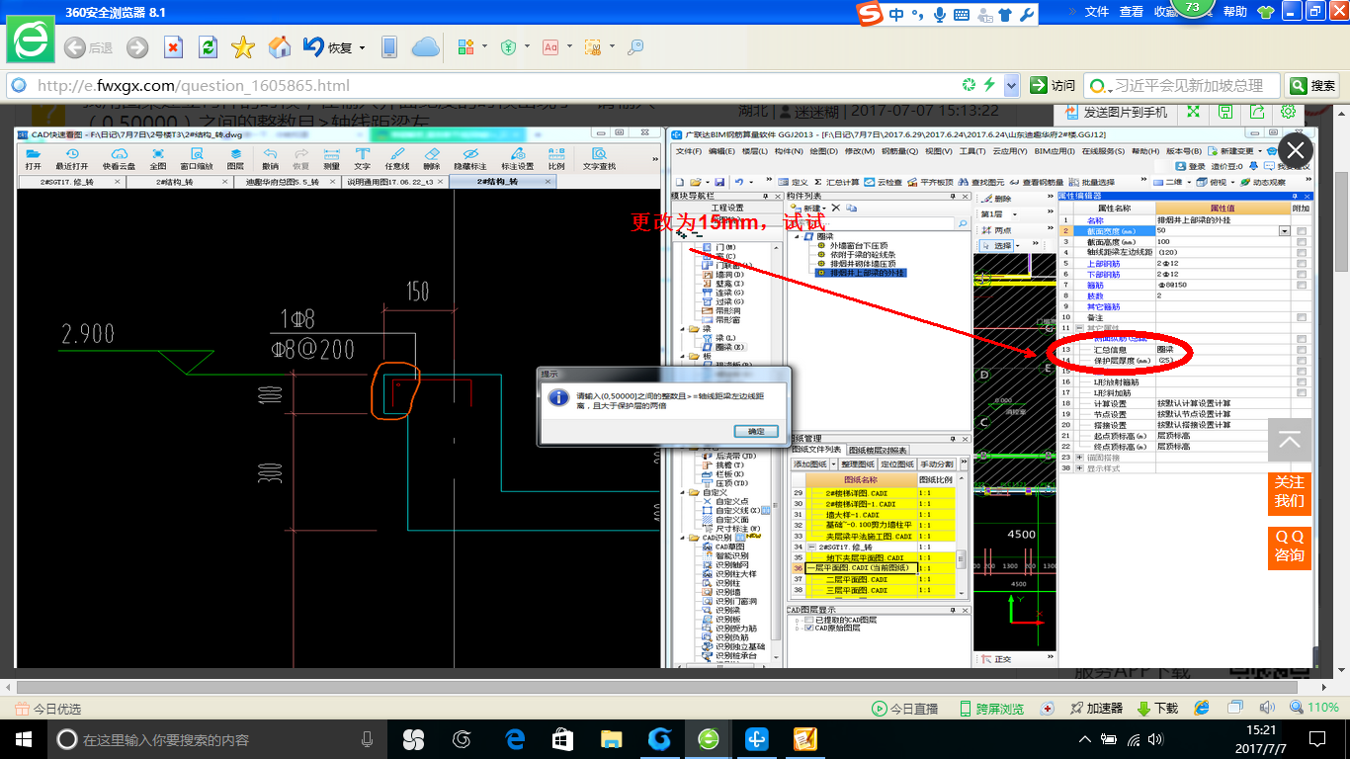
Task: Check 附加 box for 截面宽度 row
Action: 1302,231
